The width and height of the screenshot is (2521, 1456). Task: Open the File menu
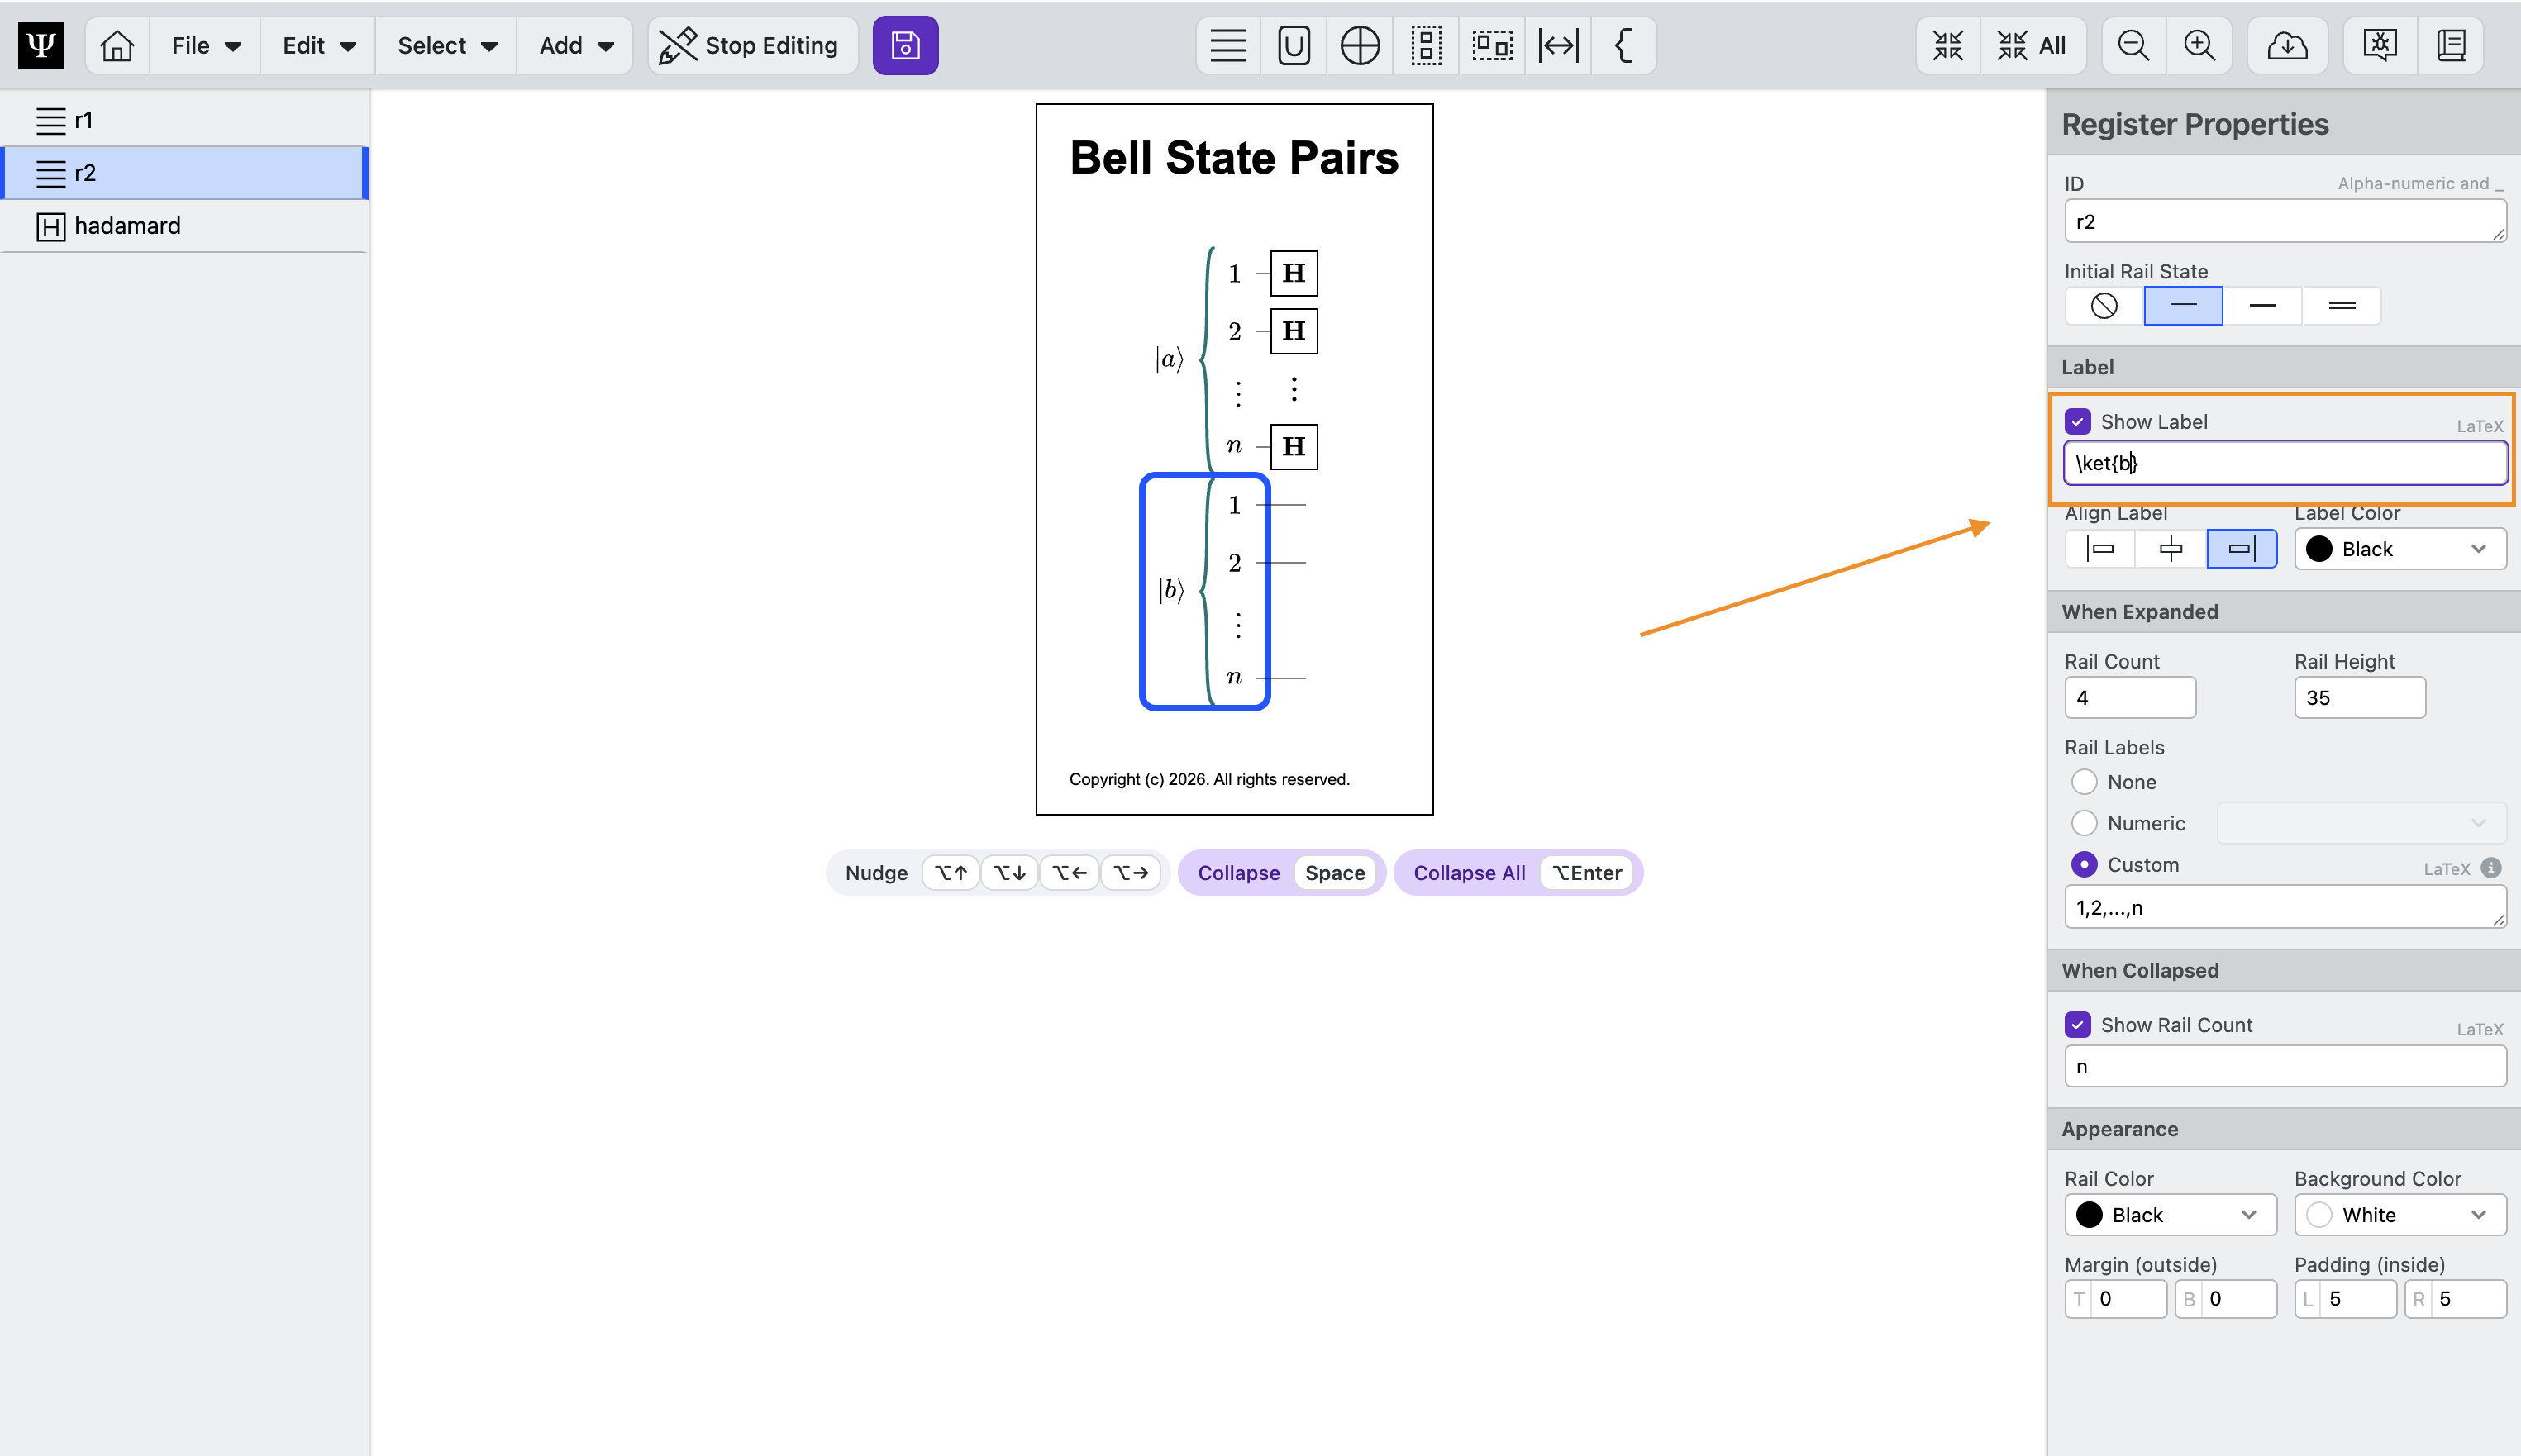205,45
